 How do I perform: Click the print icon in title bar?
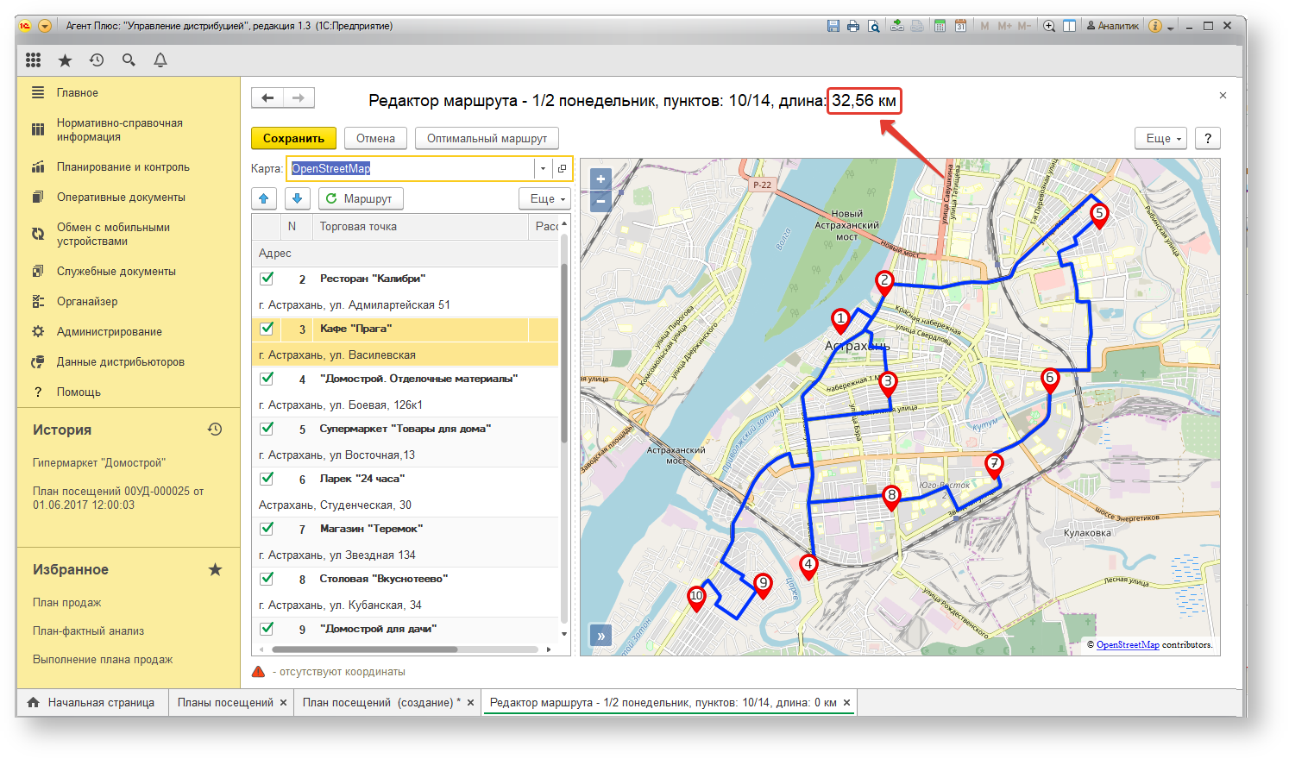tap(853, 26)
